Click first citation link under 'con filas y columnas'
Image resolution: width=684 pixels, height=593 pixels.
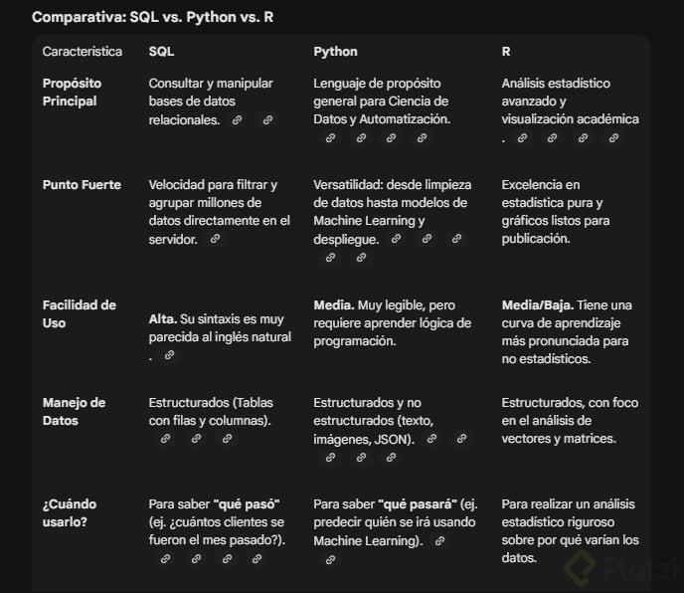point(164,439)
